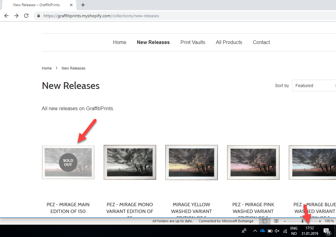Reload the current page
The image size is (336, 237).
[26, 16]
